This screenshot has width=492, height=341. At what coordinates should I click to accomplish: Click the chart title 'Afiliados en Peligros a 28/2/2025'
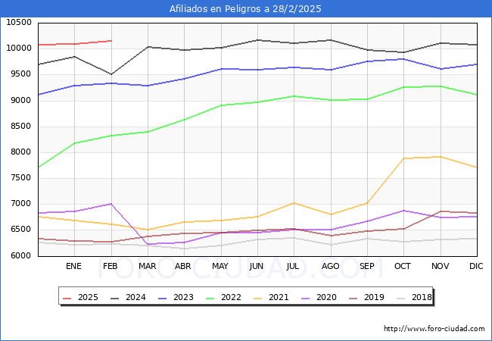(x=245, y=9)
